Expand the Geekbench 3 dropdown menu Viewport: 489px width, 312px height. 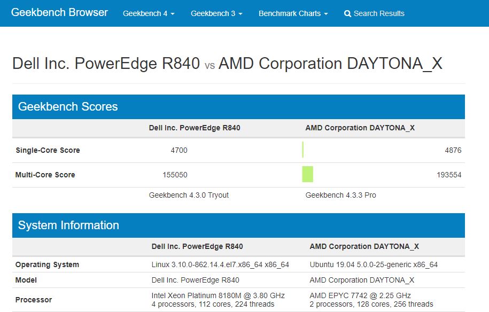click(216, 13)
